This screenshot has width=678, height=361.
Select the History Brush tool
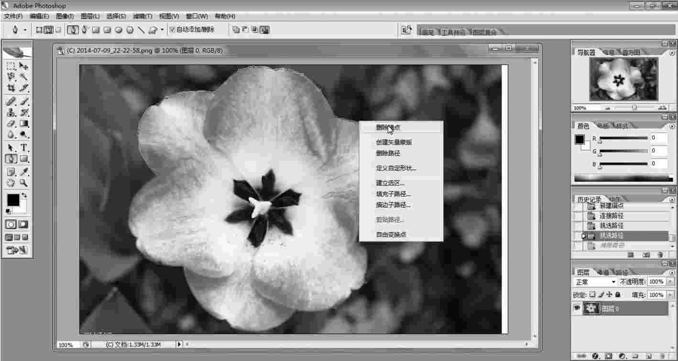[x=23, y=113]
